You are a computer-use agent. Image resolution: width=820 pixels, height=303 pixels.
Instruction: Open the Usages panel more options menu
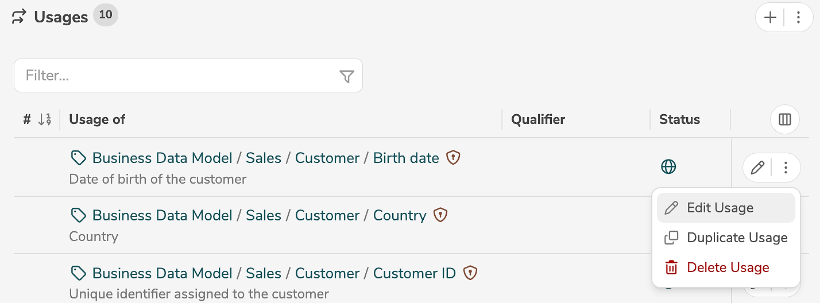click(798, 18)
